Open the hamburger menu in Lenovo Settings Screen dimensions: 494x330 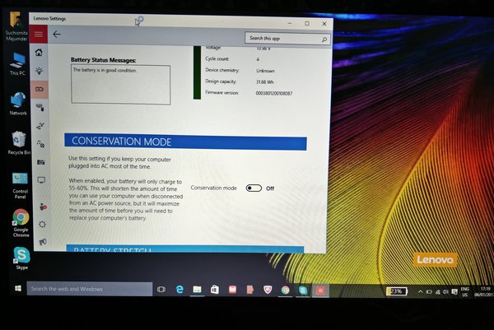tap(40, 34)
